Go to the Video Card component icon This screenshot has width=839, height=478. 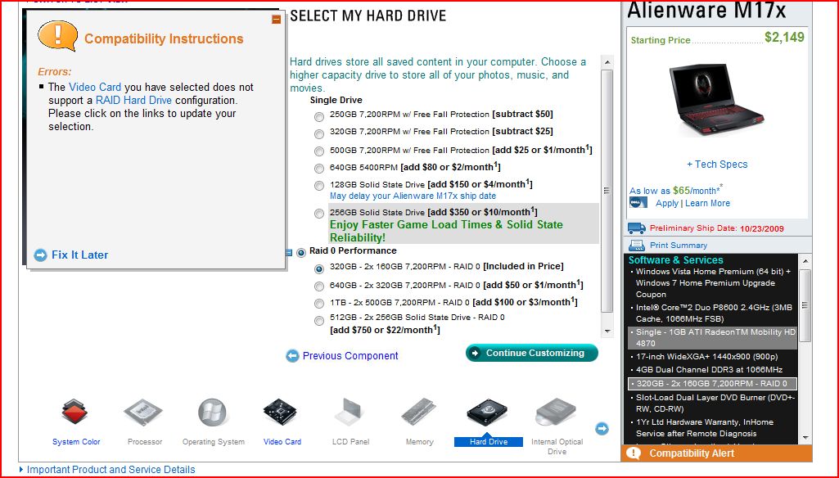[x=280, y=412]
